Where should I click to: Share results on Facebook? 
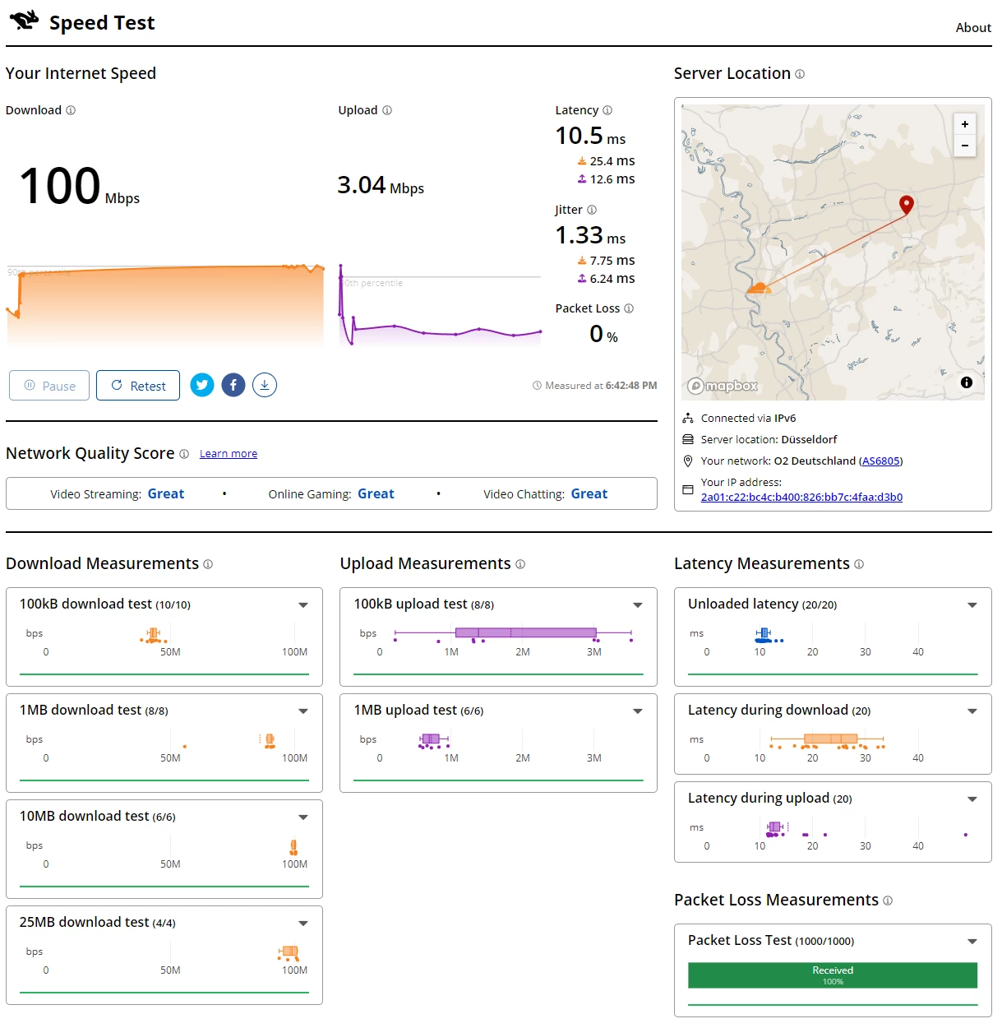coord(233,385)
